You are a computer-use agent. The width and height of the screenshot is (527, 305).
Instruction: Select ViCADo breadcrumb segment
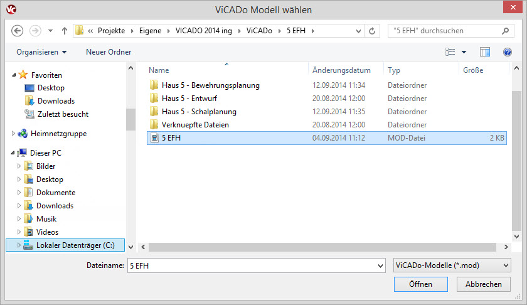[x=259, y=31]
